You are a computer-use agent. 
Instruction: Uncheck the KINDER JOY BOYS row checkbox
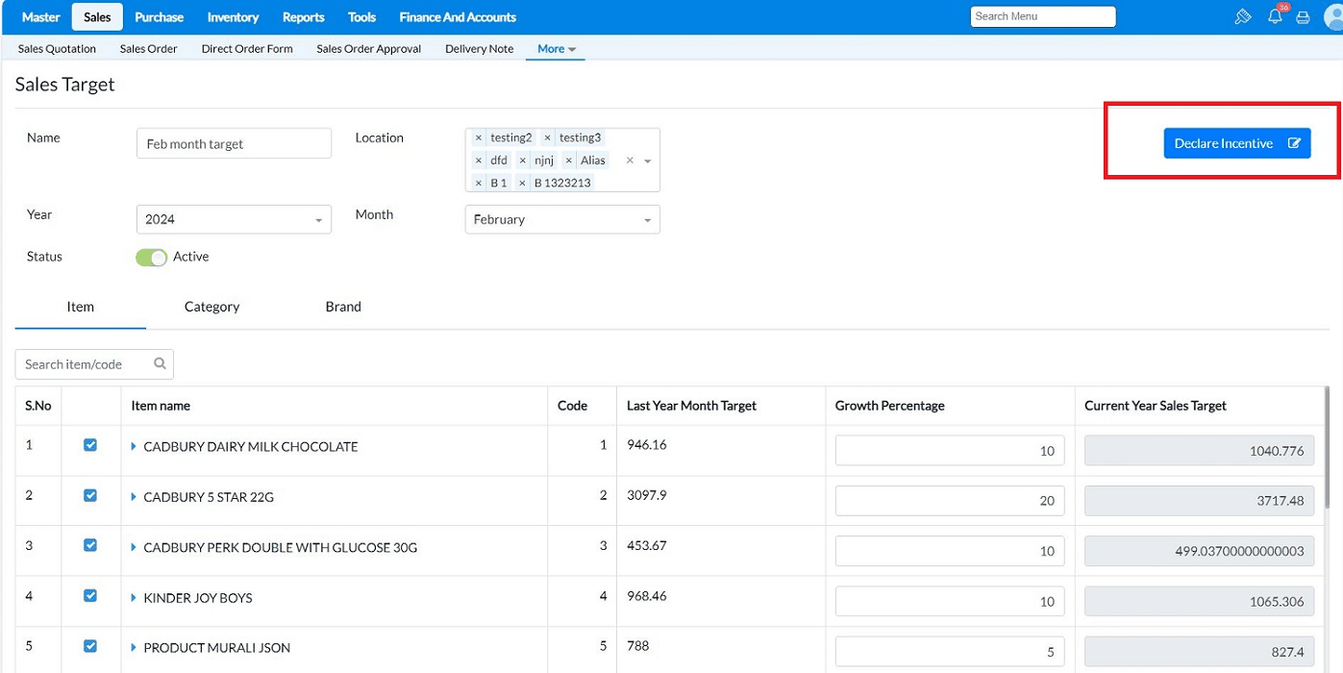point(90,596)
